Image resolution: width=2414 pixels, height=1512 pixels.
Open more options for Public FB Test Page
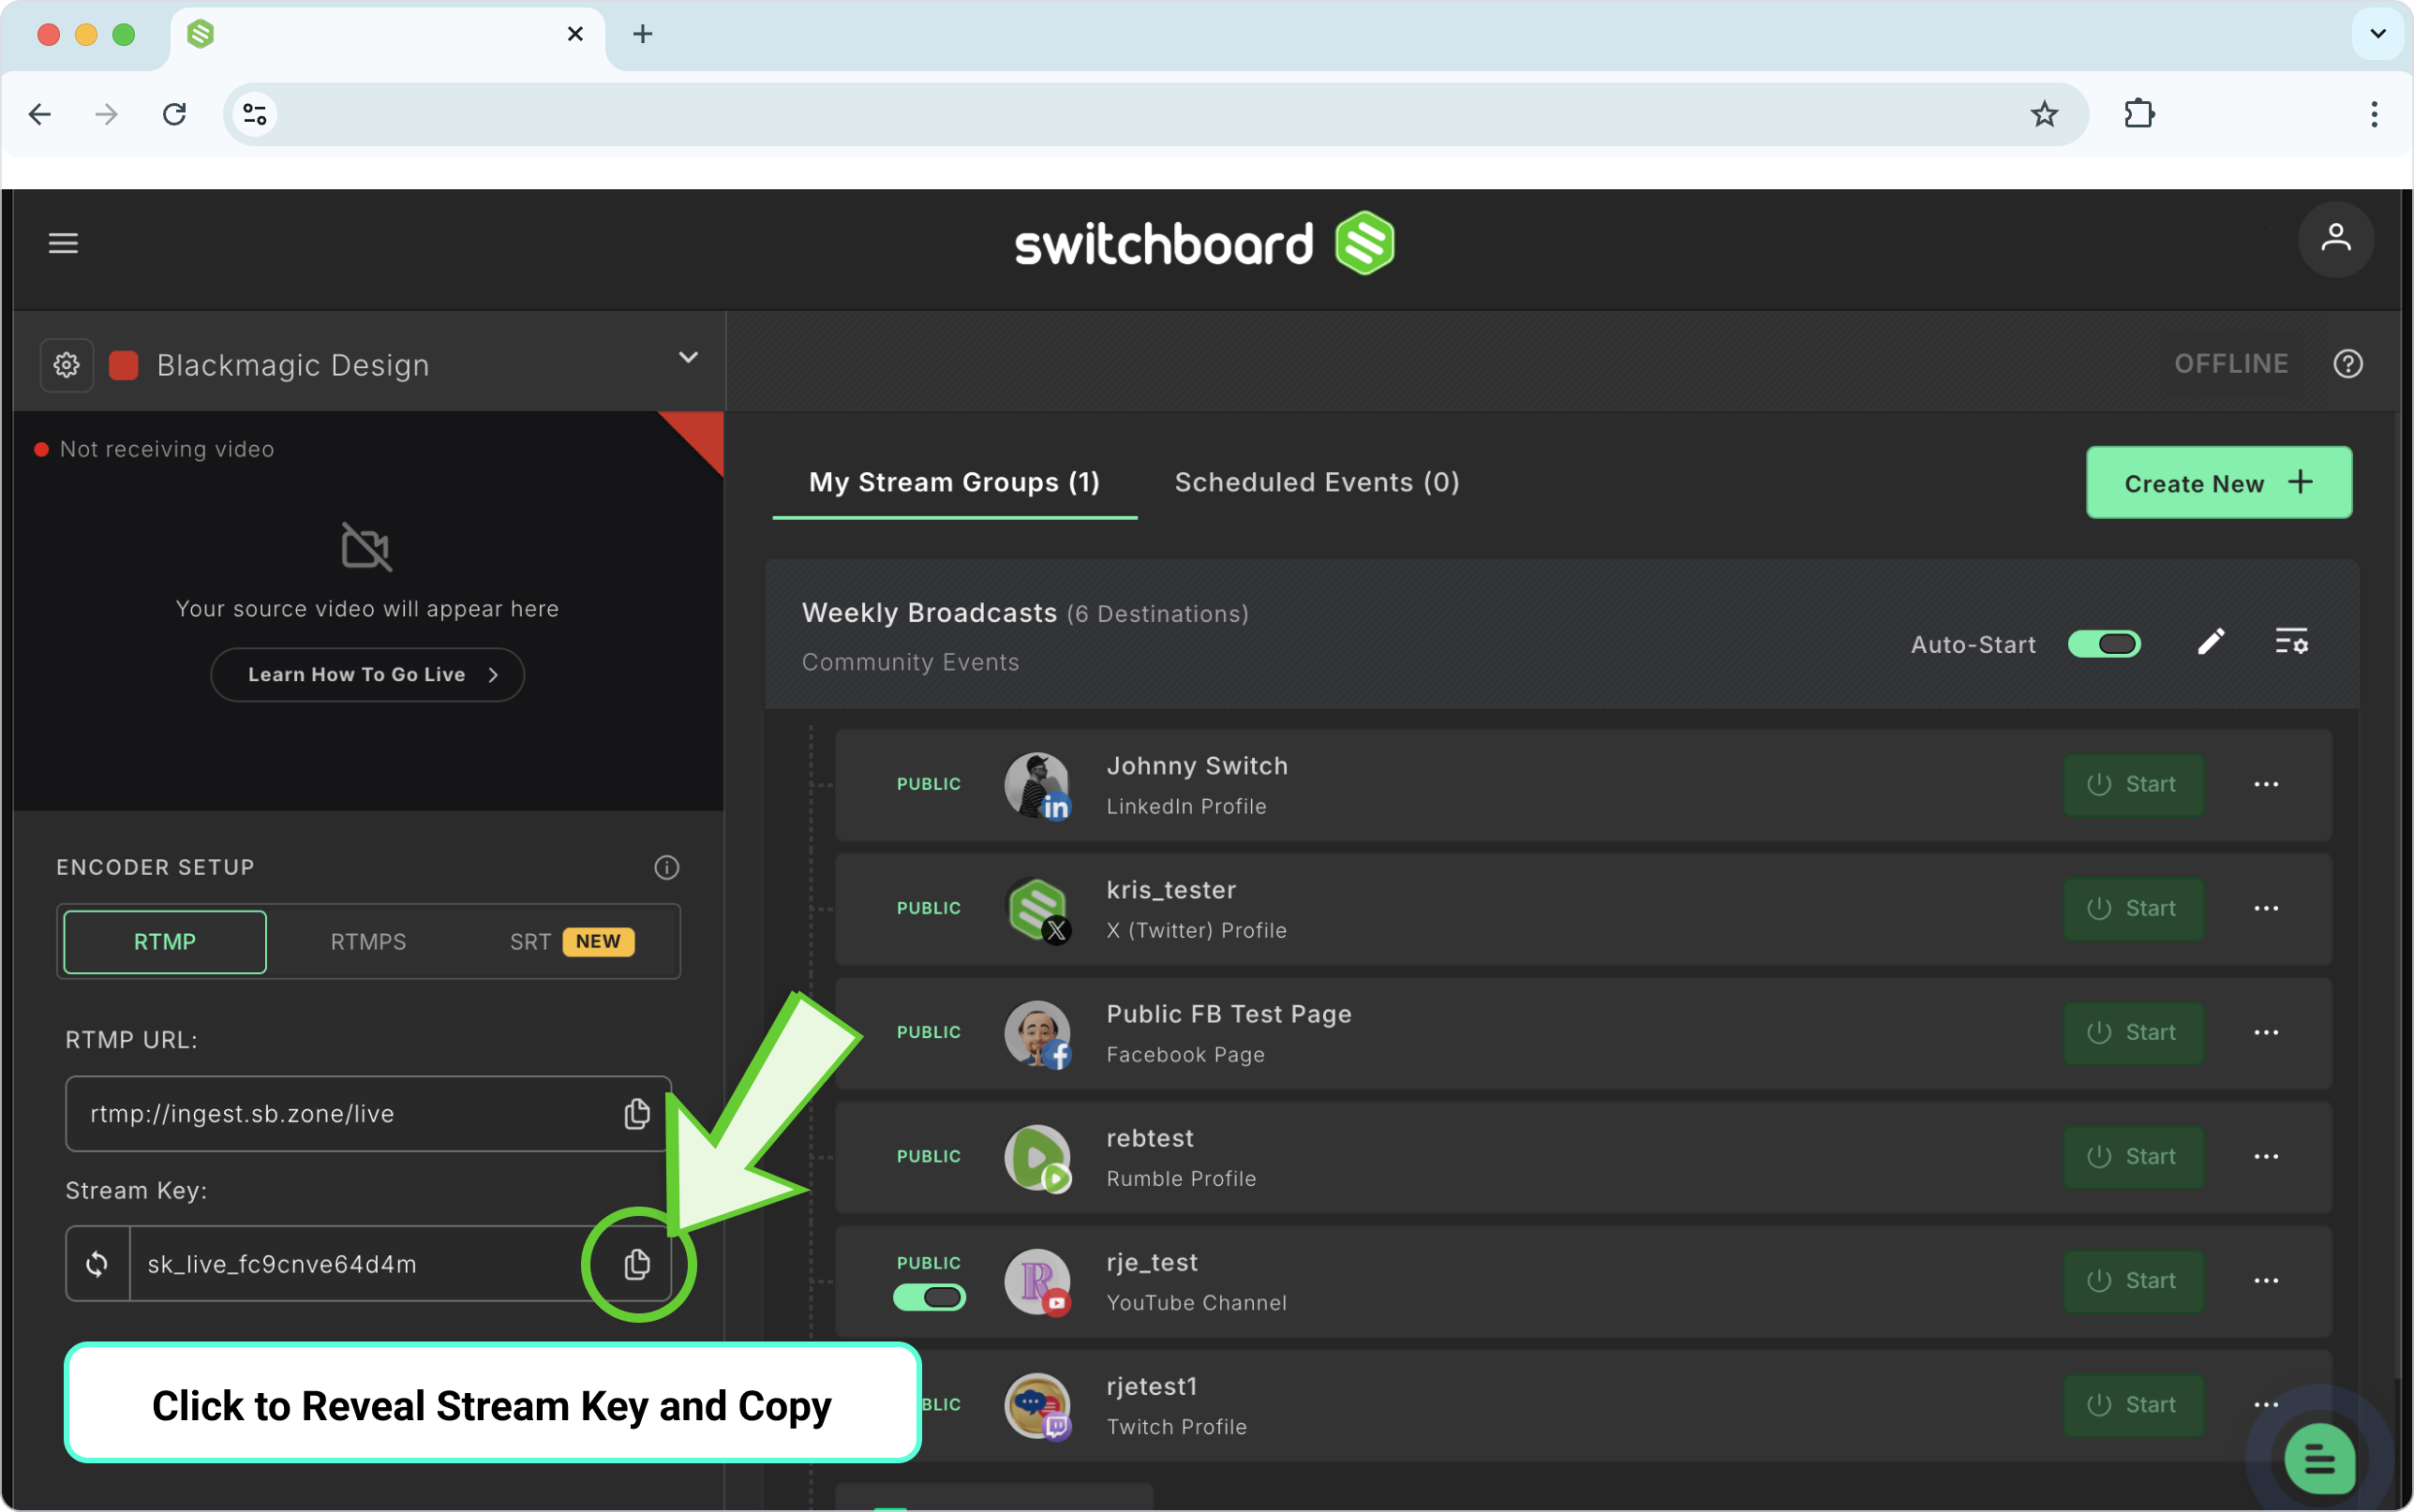[x=2265, y=1032]
